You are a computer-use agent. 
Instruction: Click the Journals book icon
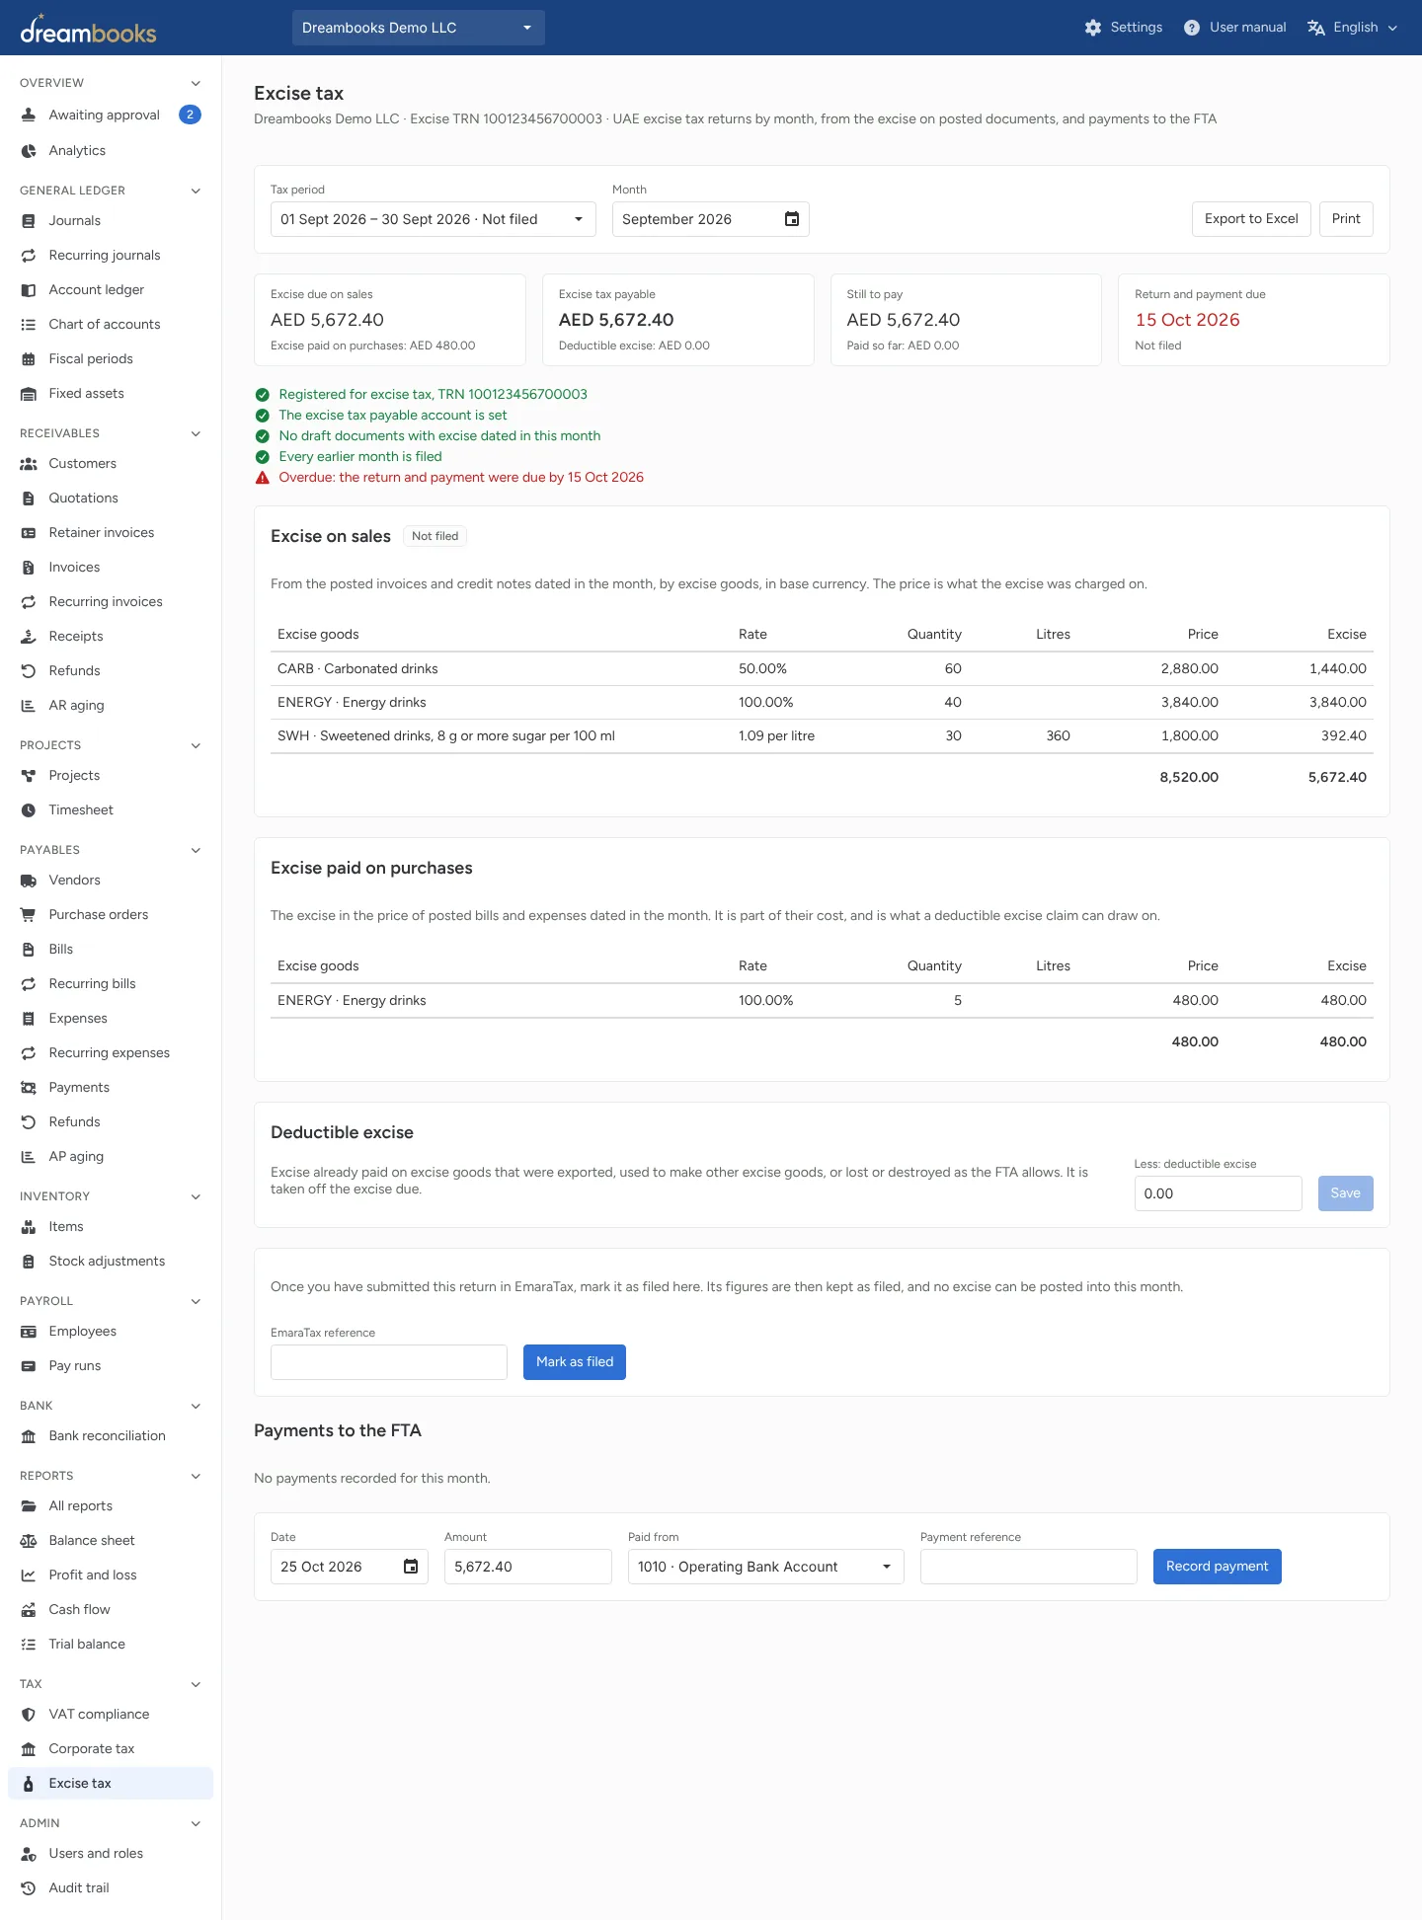pyautogui.click(x=29, y=221)
